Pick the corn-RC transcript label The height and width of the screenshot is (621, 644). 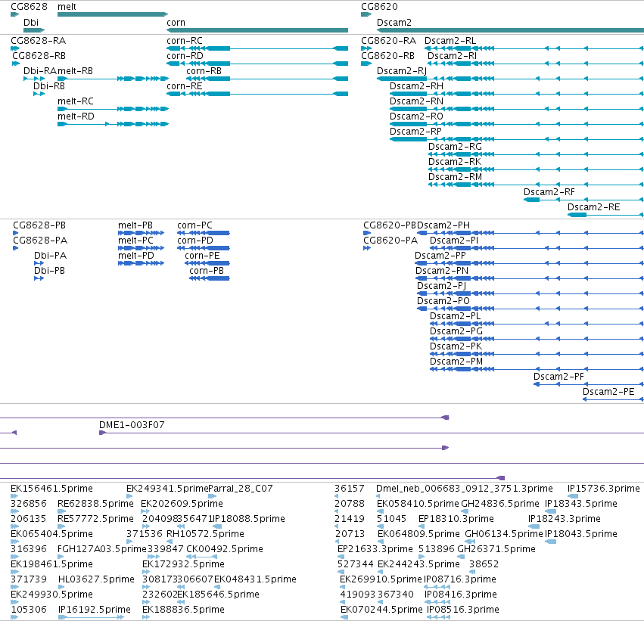coord(185,41)
